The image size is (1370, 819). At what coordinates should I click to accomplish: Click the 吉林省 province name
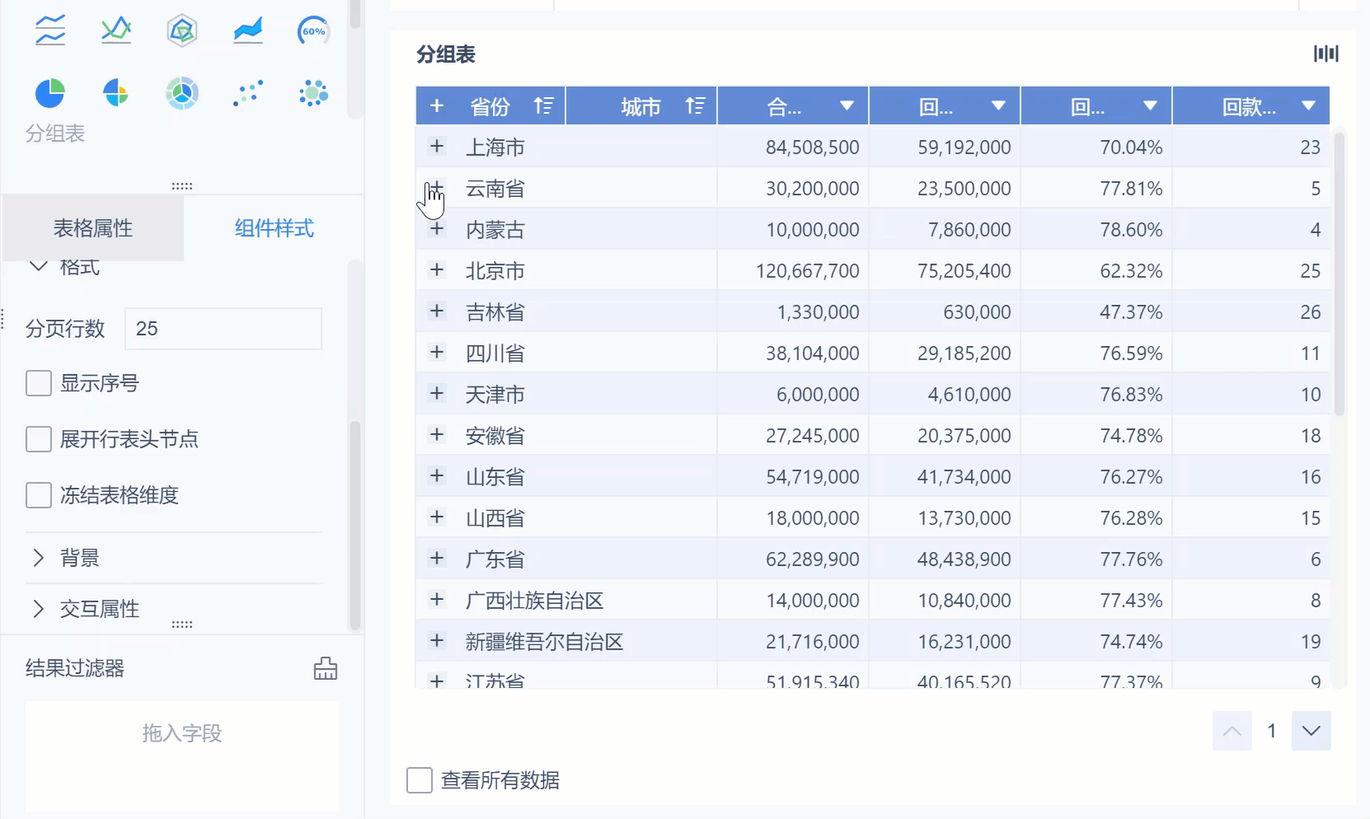pos(495,312)
